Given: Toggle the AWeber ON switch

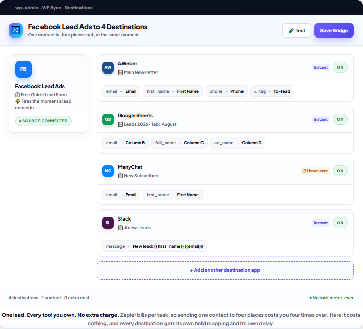Looking at the screenshot, I should point(340,67).
